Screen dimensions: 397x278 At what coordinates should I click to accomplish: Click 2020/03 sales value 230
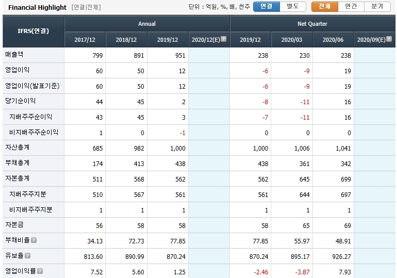click(304, 56)
